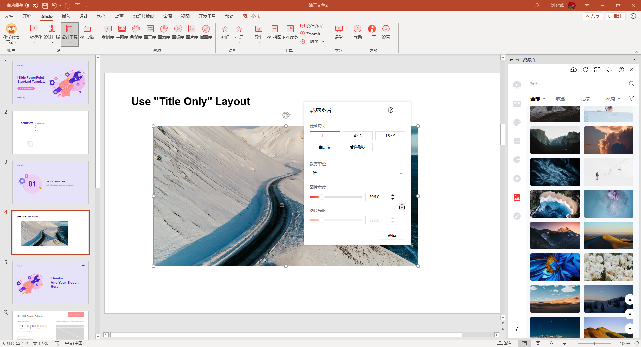
Task: Open the 全部 category dropdown
Action: pyautogui.click(x=538, y=99)
